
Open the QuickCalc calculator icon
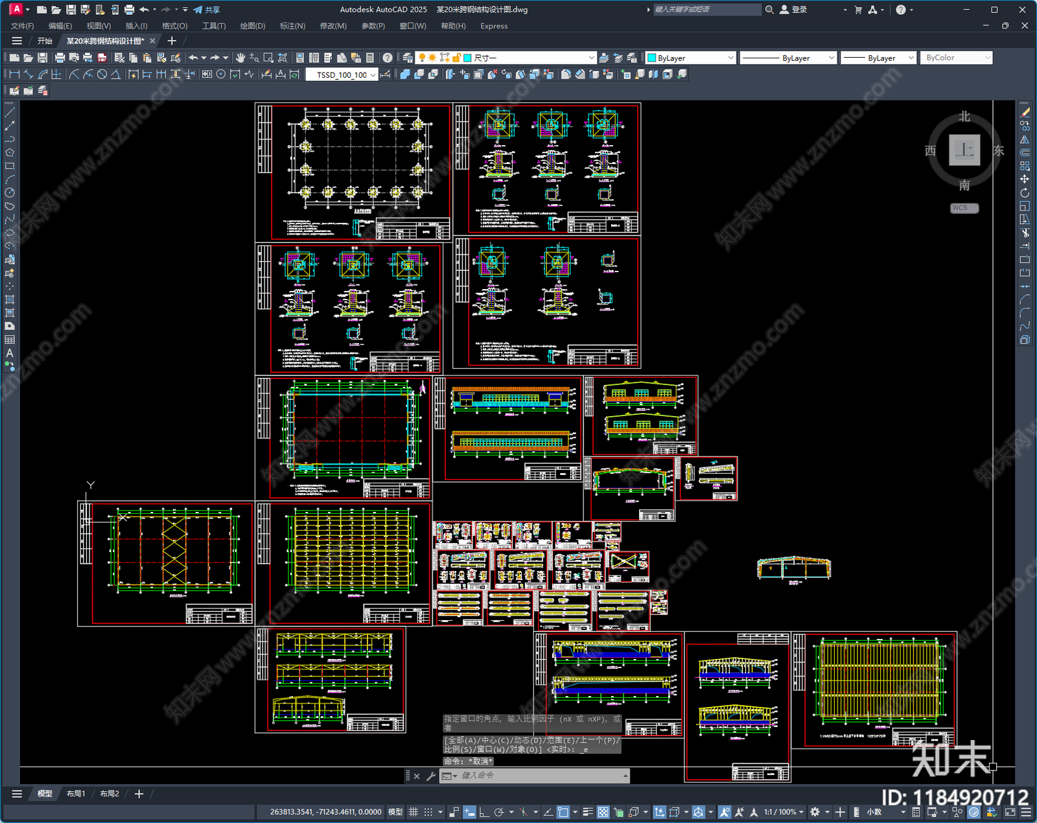pos(369,58)
